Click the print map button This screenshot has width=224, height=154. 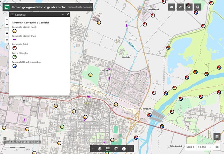[198, 7]
